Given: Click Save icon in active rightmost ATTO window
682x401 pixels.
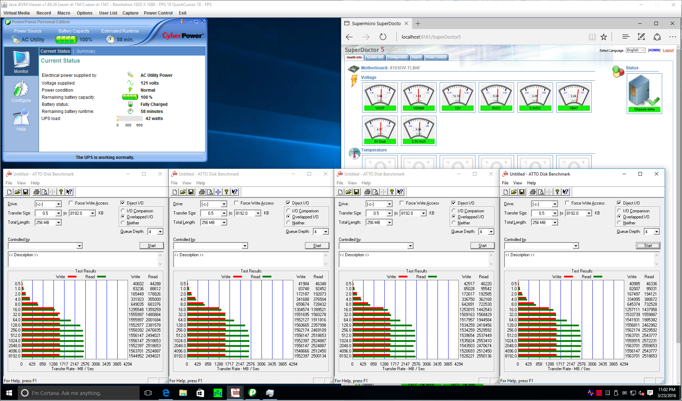Looking at the screenshot, I should (x=522, y=192).
